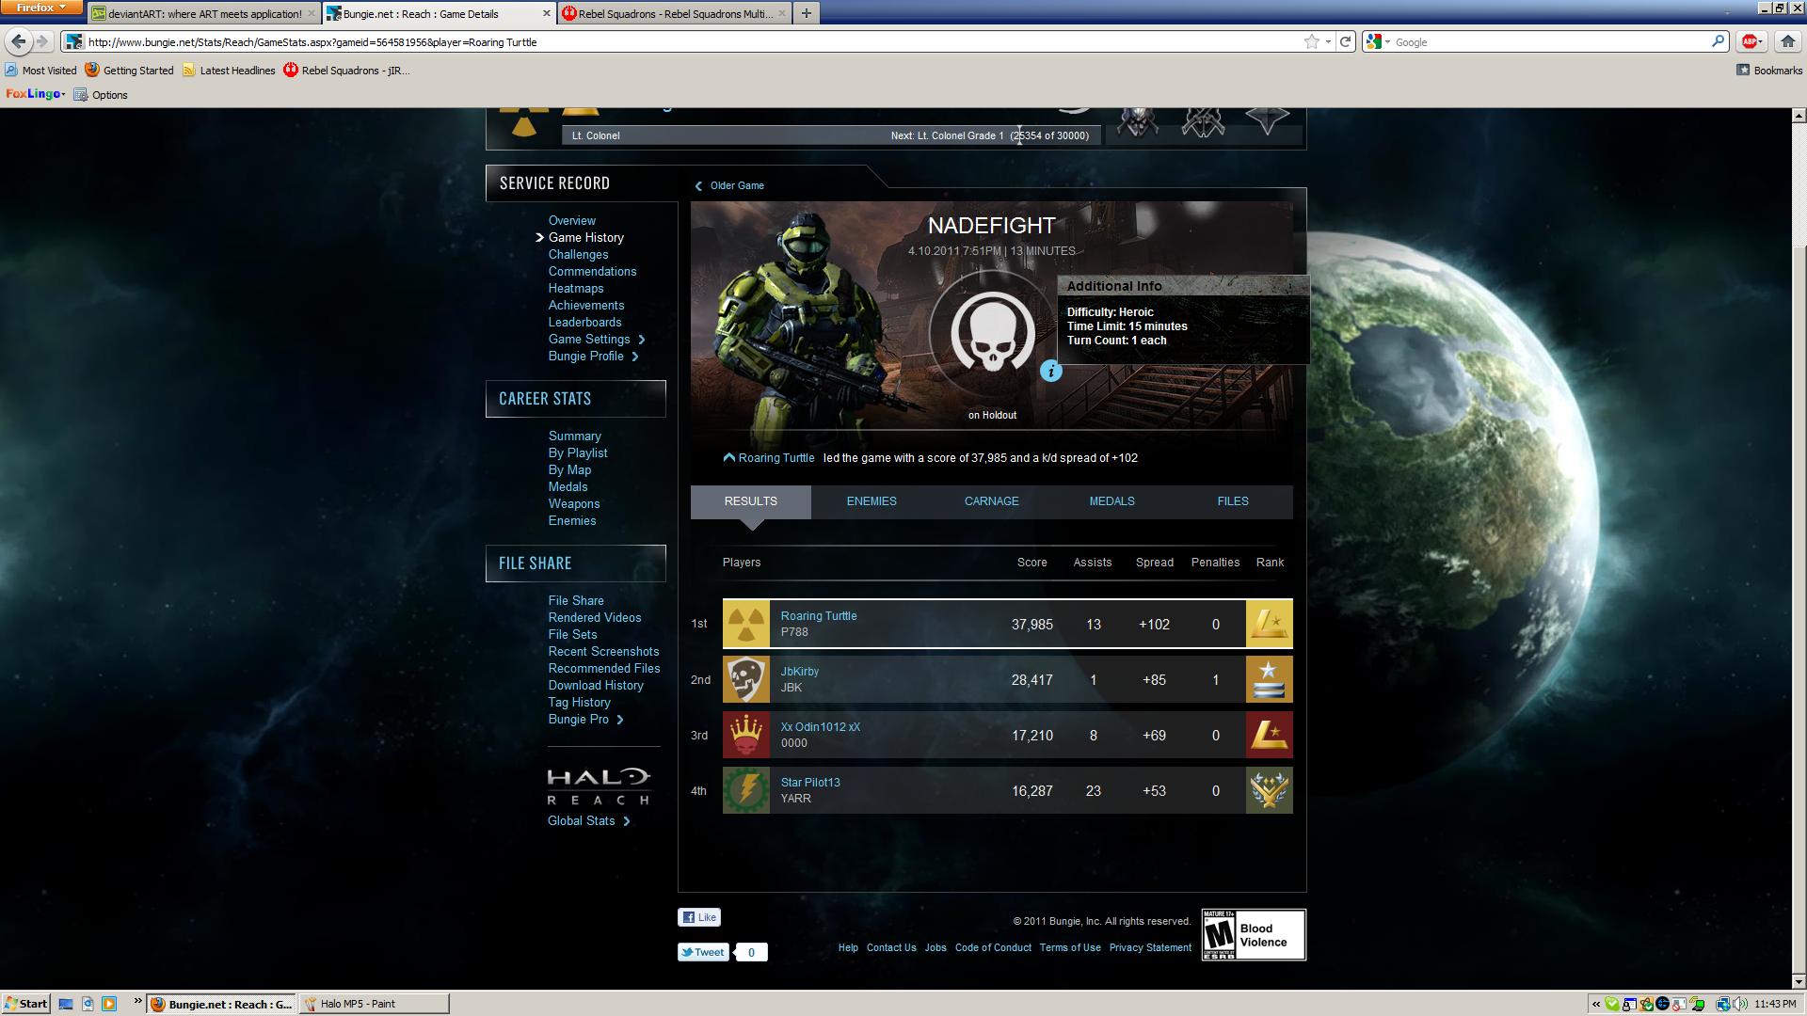The image size is (1807, 1016).
Task: Open search engine selector dropdown
Action: pos(1378,41)
